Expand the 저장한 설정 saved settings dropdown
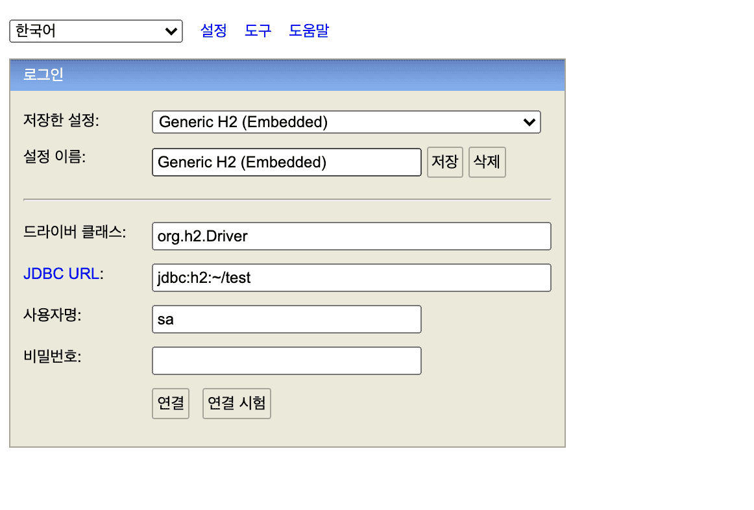 click(346, 121)
